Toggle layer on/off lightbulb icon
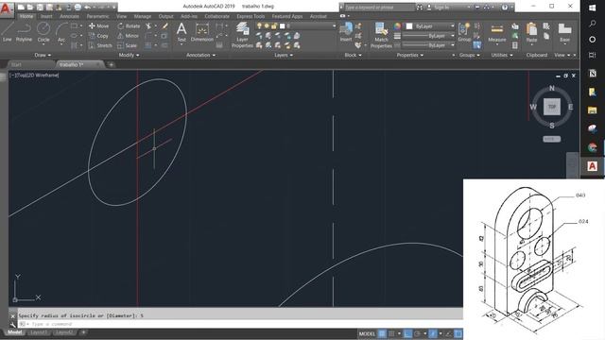 pyautogui.click(x=259, y=25)
